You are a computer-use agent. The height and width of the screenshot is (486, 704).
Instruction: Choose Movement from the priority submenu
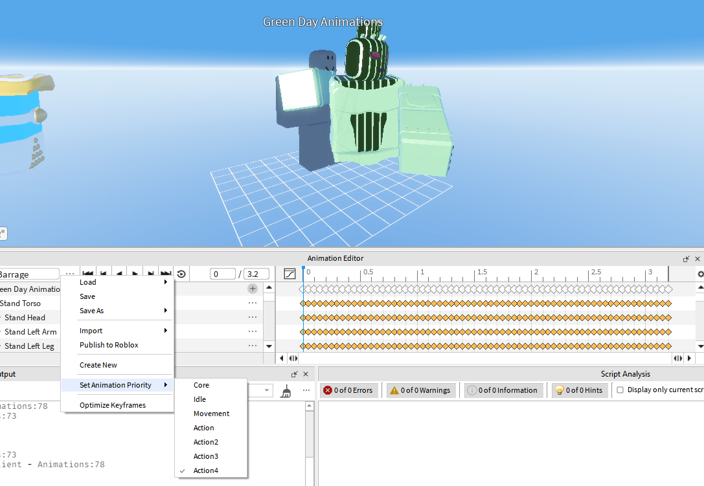tap(210, 414)
